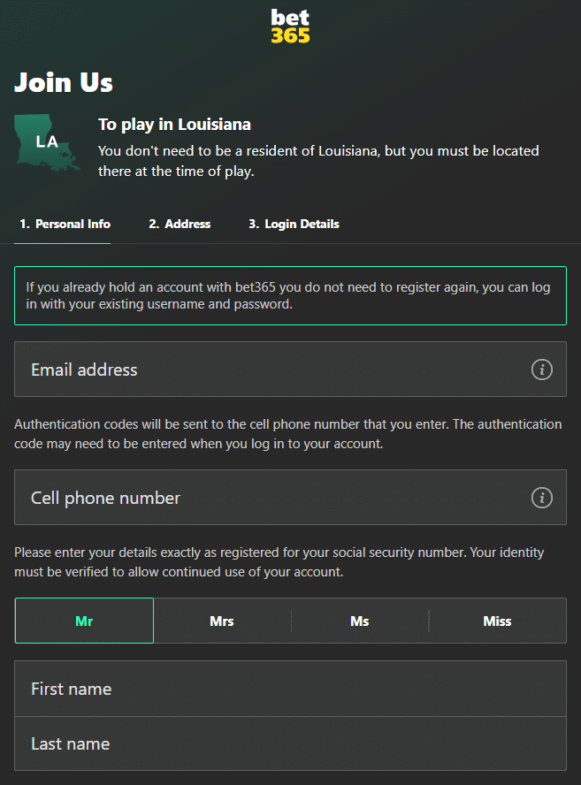The height and width of the screenshot is (785, 581).
Task: Switch to the Address step tab
Action: click(180, 224)
